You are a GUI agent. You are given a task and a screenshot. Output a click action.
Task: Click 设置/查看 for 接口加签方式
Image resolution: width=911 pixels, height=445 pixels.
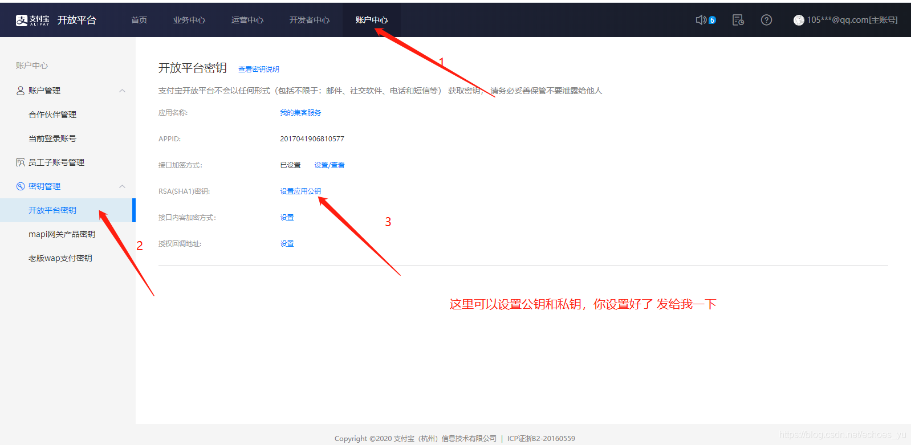click(330, 165)
